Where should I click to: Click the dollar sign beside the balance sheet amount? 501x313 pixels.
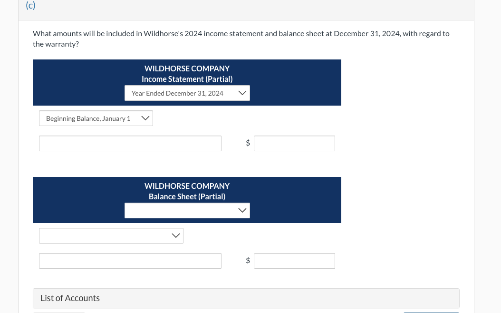tap(248, 260)
